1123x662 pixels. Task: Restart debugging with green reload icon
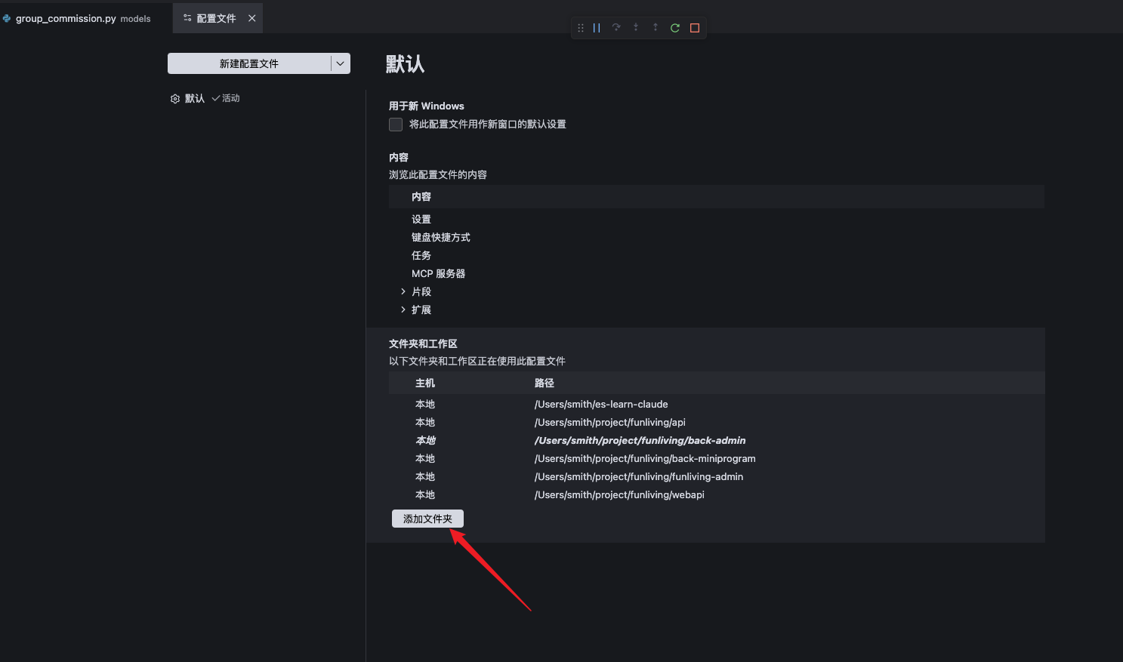675,28
